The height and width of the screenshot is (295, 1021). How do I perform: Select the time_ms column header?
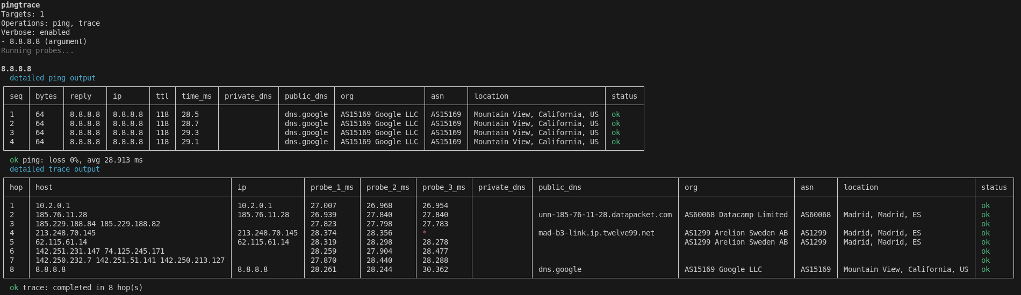[x=196, y=96]
